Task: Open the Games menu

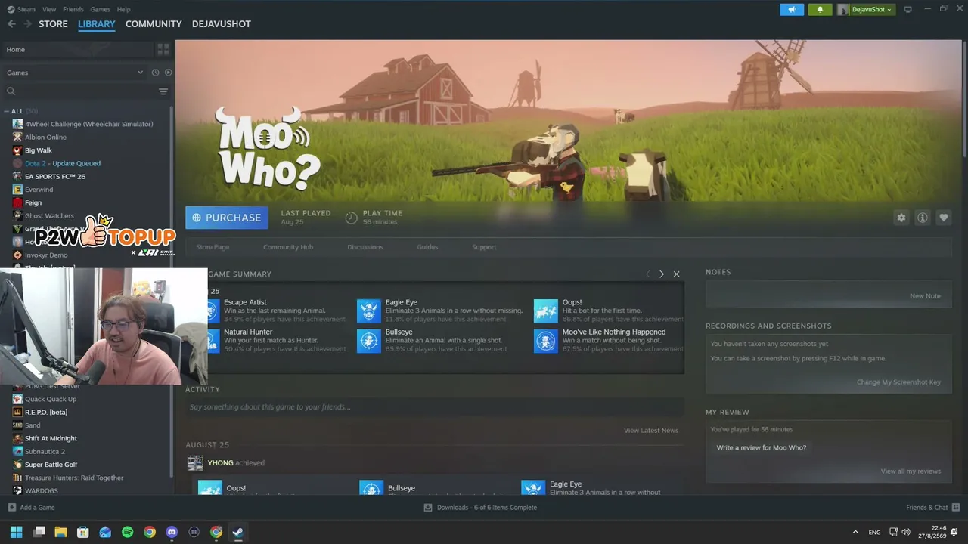Action: [100, 9]
